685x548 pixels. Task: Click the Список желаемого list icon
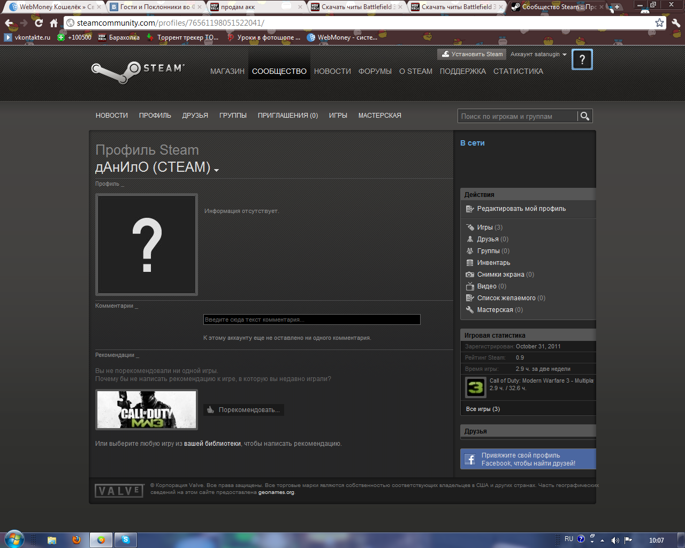click(x=470, y=298)
